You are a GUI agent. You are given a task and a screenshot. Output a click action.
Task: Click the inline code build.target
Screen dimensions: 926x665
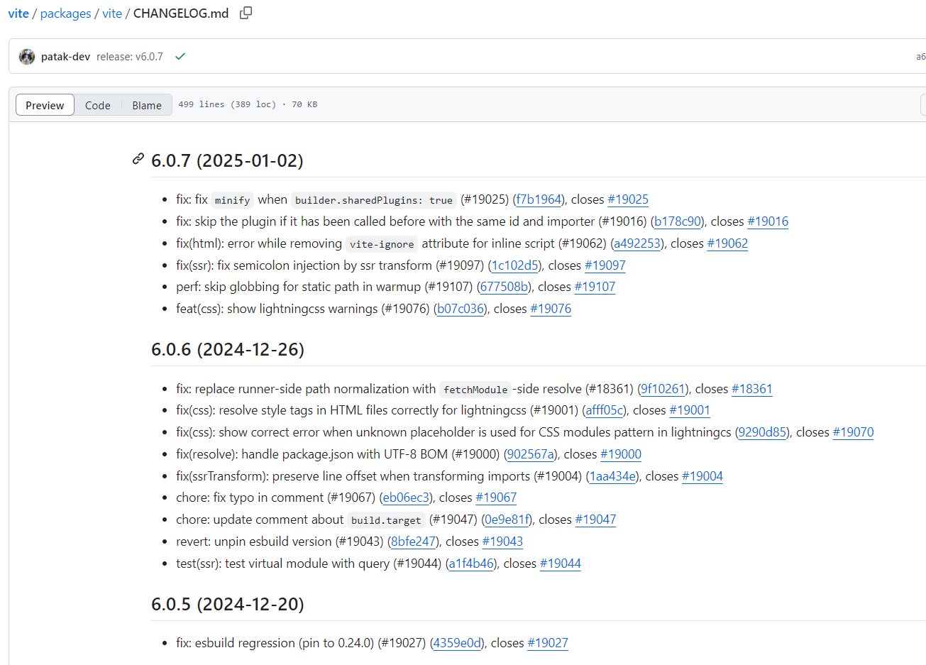coord(386,520)
